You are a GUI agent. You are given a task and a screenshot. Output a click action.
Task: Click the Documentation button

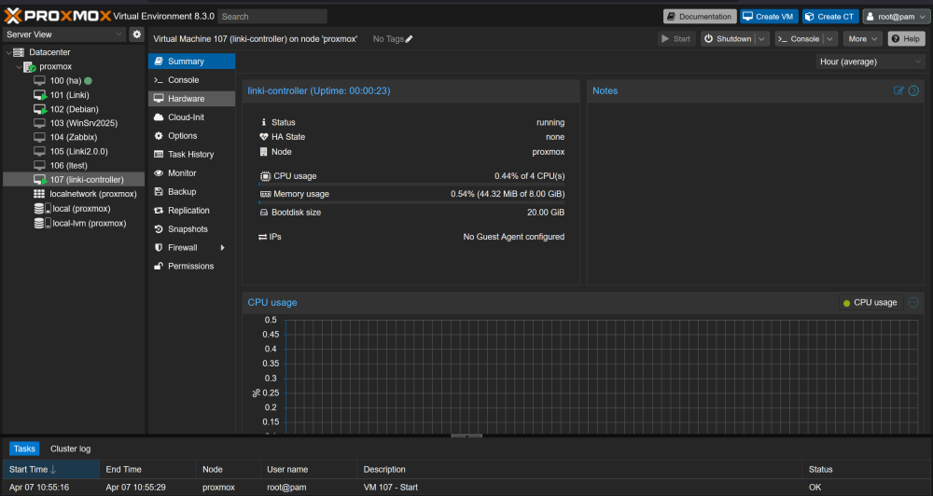coord(700,17)
